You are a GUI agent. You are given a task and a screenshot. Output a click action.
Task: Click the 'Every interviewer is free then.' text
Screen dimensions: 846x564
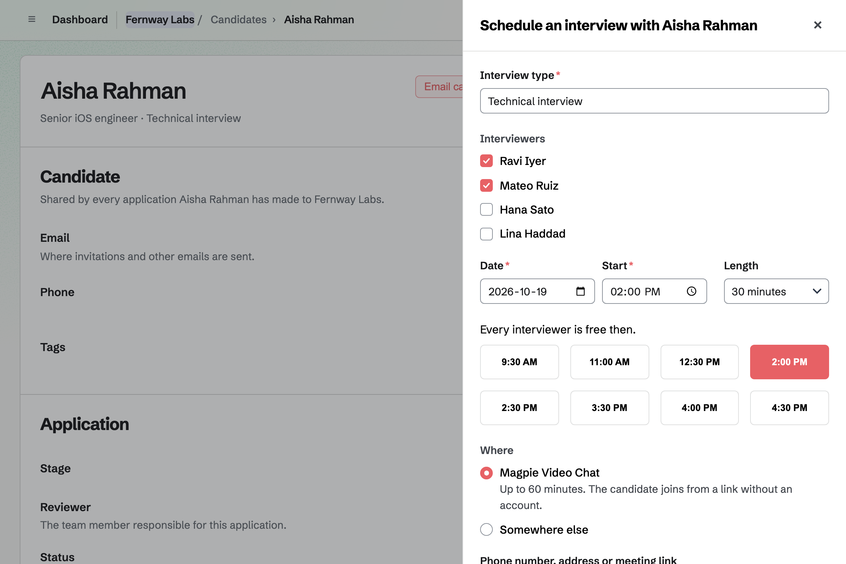coord(558,330)
